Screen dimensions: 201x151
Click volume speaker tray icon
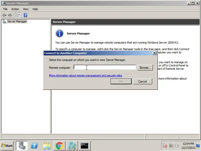click(x=177, y=146)
